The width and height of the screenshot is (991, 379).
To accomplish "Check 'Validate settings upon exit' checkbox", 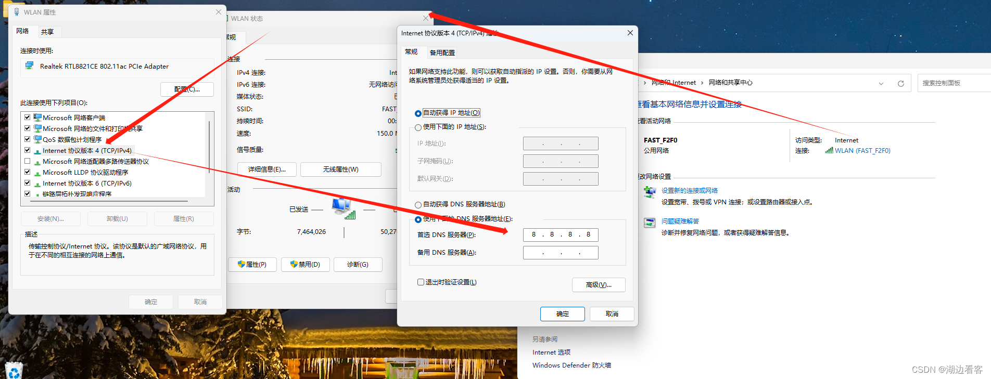I will point(421,282).
